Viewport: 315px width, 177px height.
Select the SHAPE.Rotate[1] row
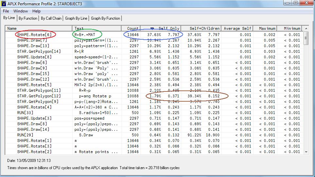click(154, 141)
